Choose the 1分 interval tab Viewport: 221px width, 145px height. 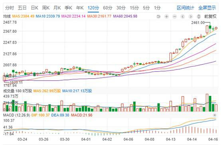click(x=157, y=8)
